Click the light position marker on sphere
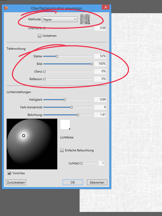 click(24, 136)
